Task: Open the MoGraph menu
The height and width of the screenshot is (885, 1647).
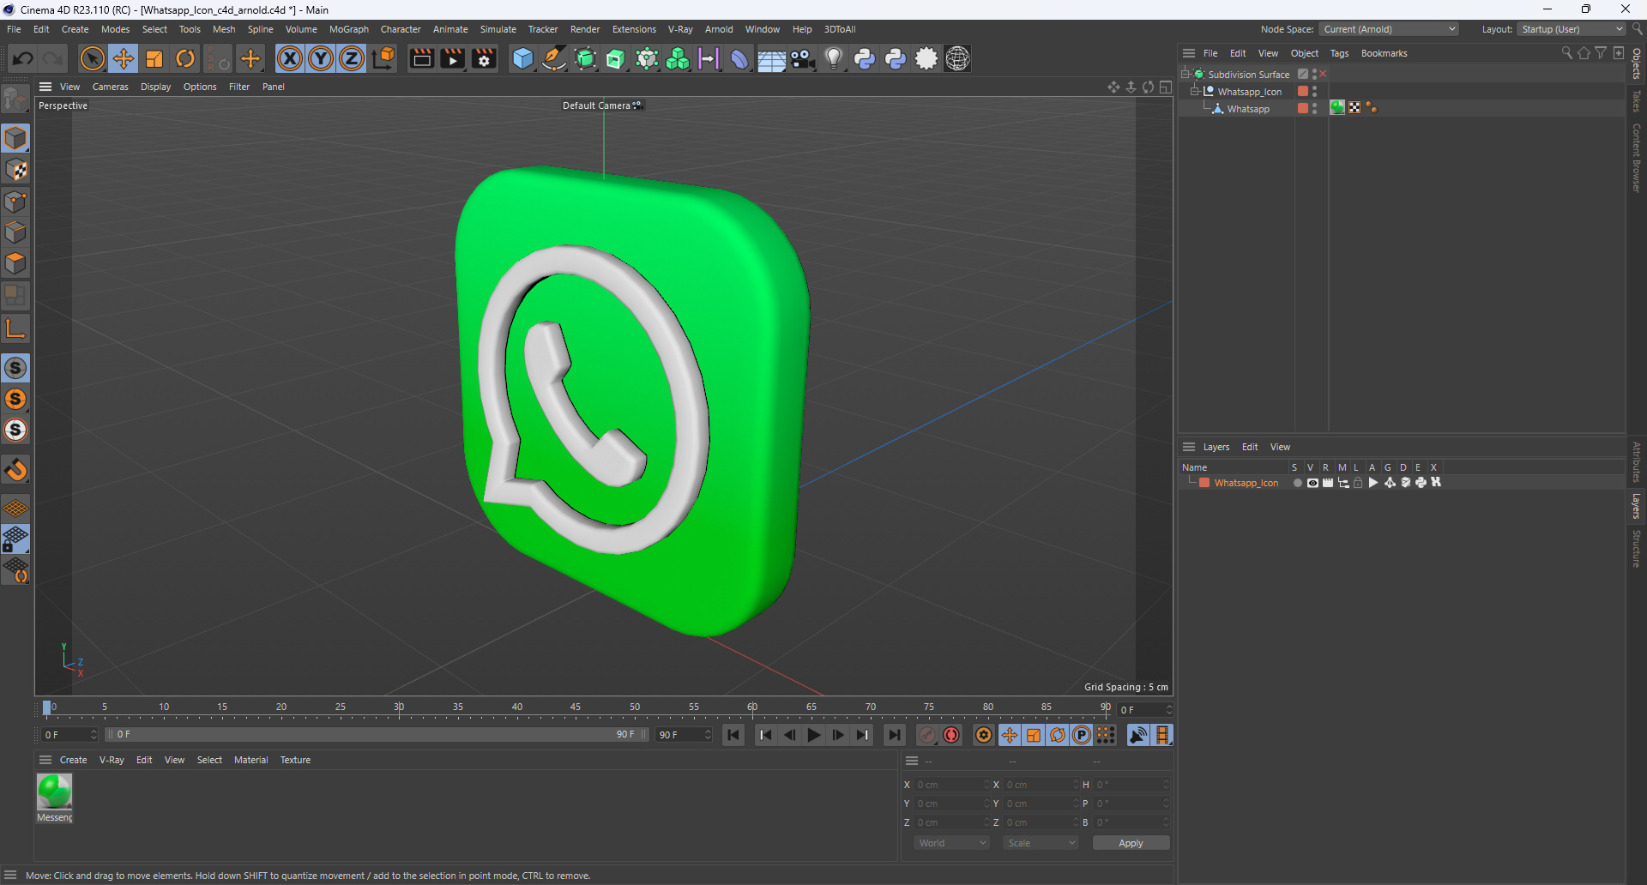Action: (x=348, y=29)
